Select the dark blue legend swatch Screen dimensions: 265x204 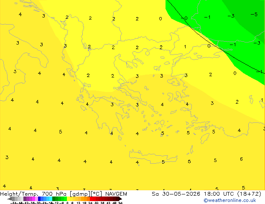coord(39,199)
